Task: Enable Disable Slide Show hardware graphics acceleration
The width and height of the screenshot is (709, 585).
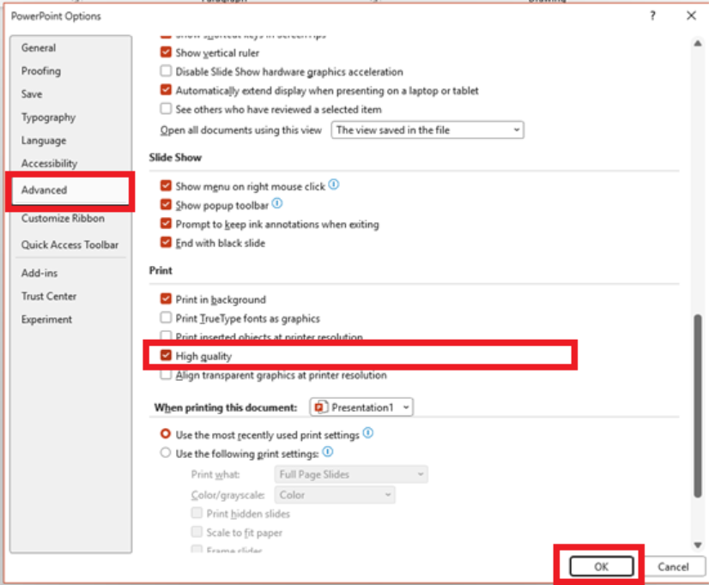Action: [166, 71]
